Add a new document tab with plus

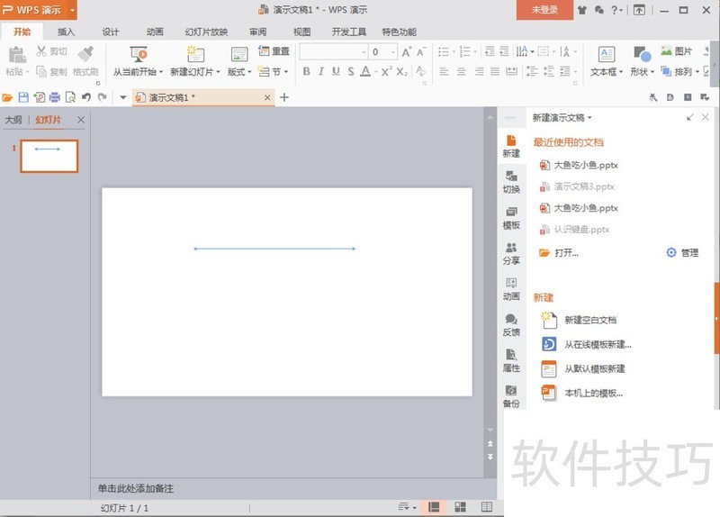pyautogui.click(x=284, y=97)
